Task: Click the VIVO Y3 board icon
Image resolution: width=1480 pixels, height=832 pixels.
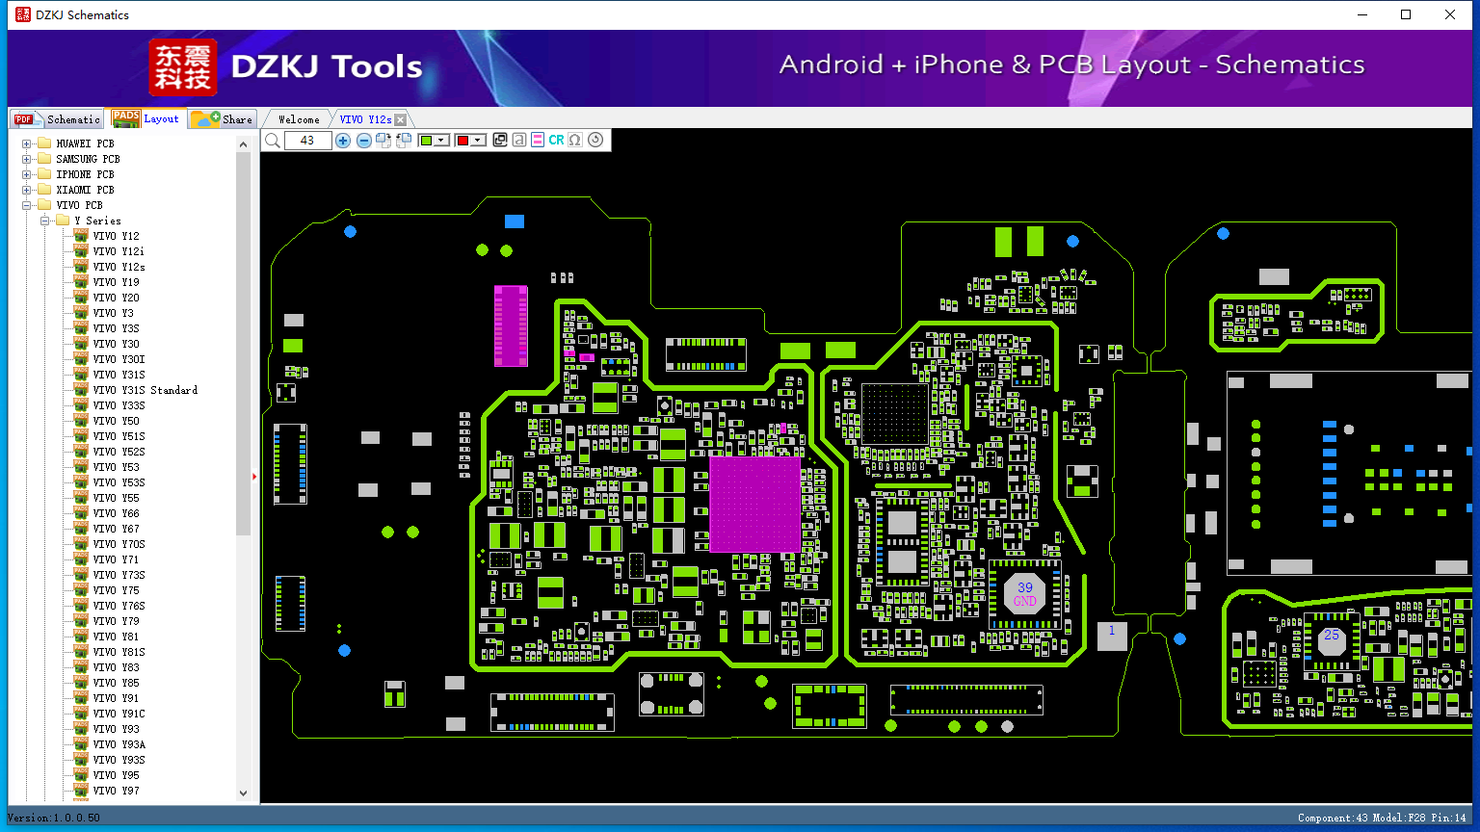Action: pos(81,313)
